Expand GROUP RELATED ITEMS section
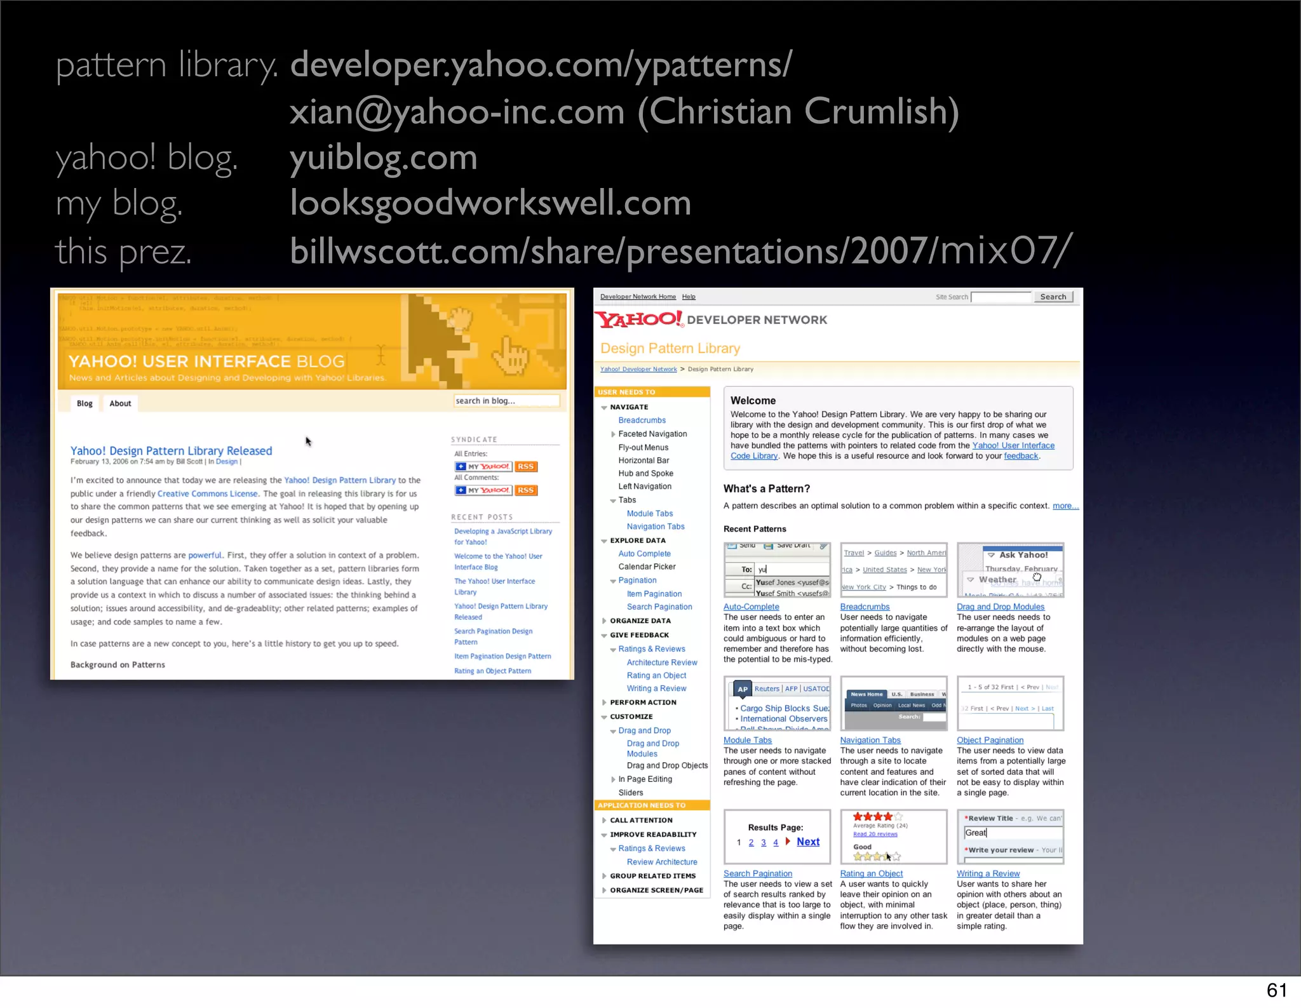The width and height of the screenshot is (1301, 1008). click(604, 876)
